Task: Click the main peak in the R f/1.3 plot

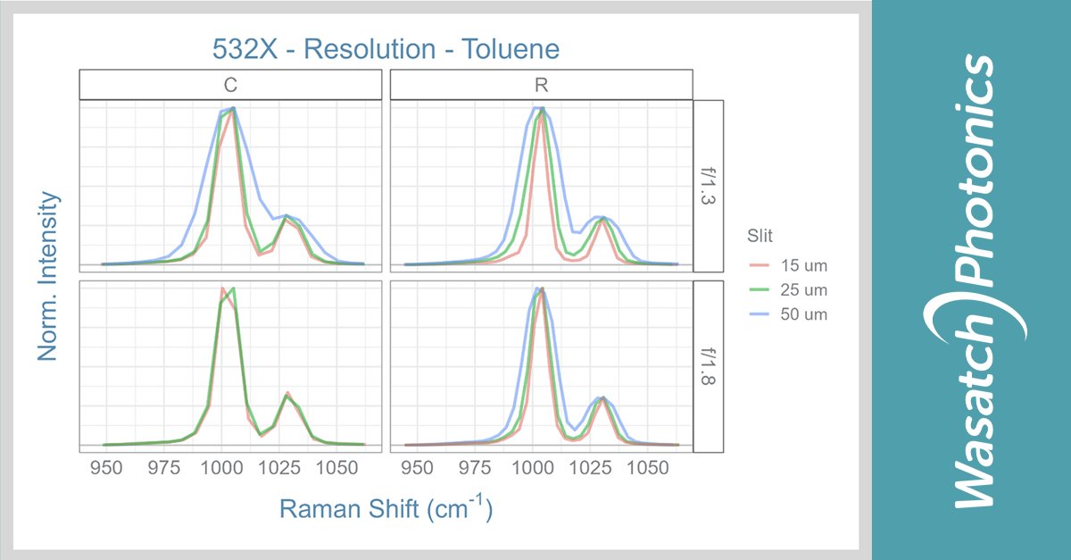Action: pos(541,111)
